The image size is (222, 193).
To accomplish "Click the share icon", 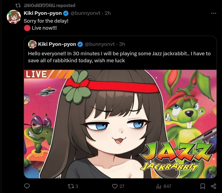I will pyautogui.click(x=214, y=186).
